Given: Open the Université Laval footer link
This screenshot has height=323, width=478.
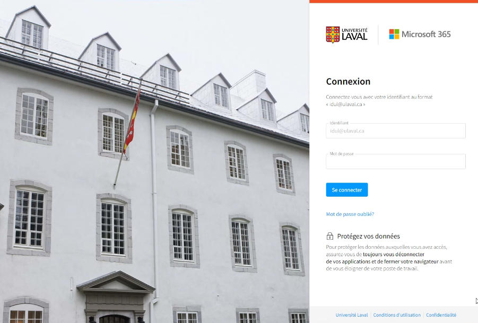Looking at the screenshot, I should pyautogui.click(x=352, y=315).
